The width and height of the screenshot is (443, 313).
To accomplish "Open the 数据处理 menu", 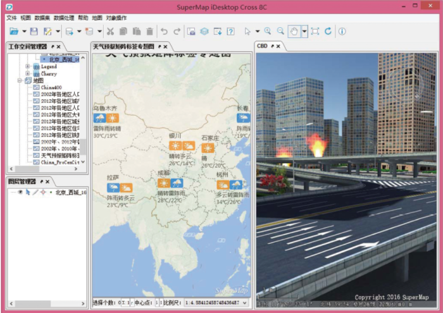I will click(64, 18).
